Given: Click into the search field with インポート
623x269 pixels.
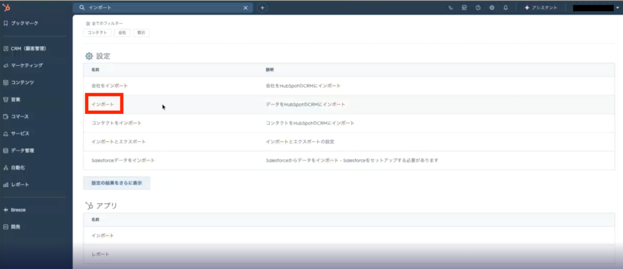Looking at the screenshot, I should pyautogui.click(x=162, y=8).
